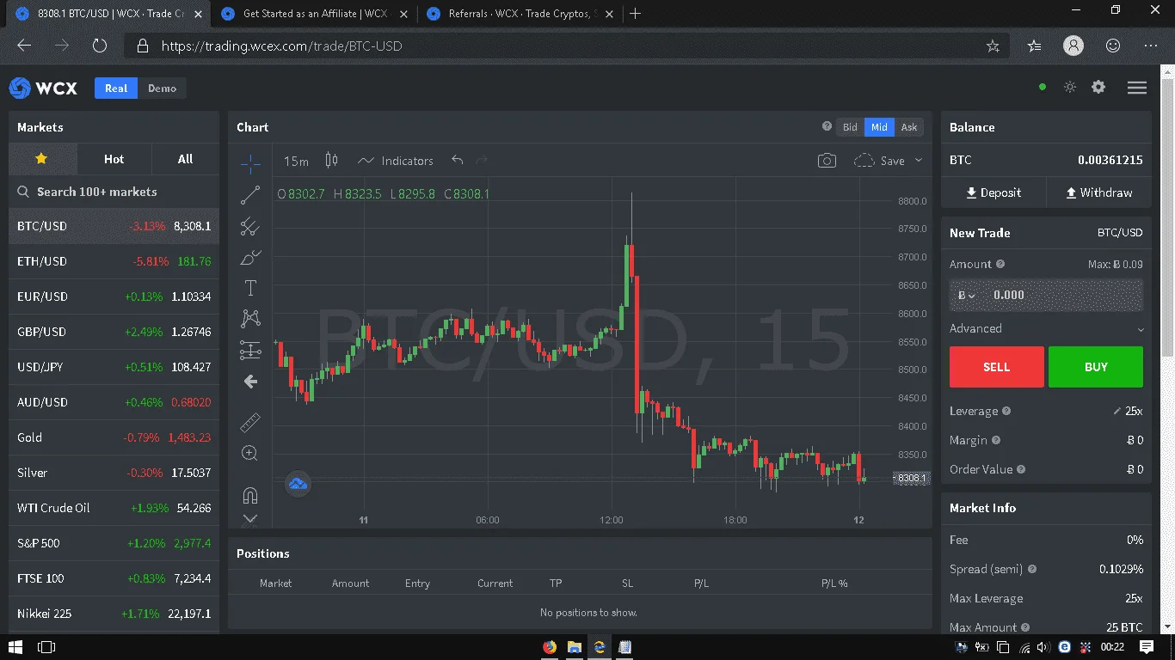Select the prediction and measurement tool

[250, 350]
